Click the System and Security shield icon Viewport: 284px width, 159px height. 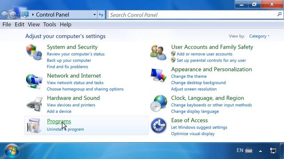coord(34,52)
